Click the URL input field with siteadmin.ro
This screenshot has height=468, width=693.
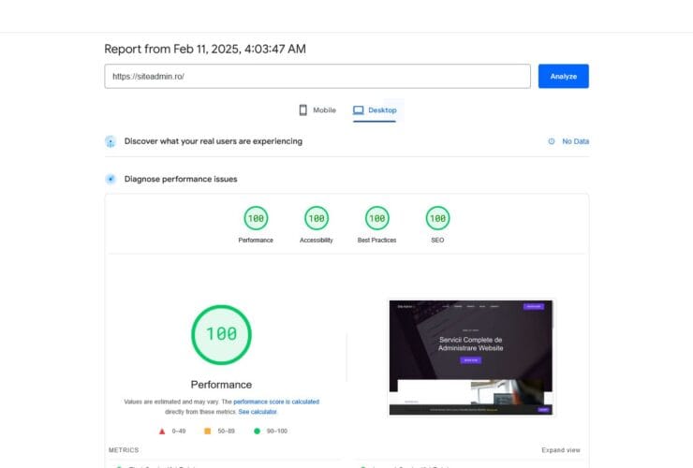(317, 76)
